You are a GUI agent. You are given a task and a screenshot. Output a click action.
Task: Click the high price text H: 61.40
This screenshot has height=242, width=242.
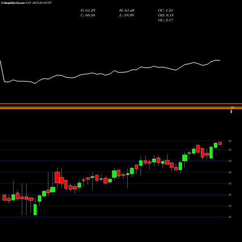tap(127, 11)
